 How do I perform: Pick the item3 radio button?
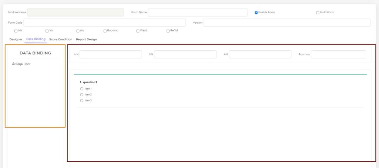pyautogui.click(x=82, y=101)
